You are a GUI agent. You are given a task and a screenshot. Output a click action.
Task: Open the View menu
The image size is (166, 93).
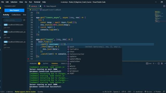pos(21,2)
